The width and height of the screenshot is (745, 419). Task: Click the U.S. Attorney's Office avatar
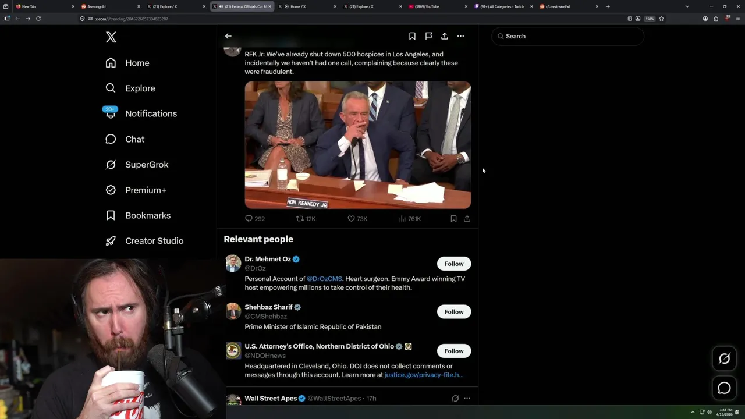pos(233,350)
